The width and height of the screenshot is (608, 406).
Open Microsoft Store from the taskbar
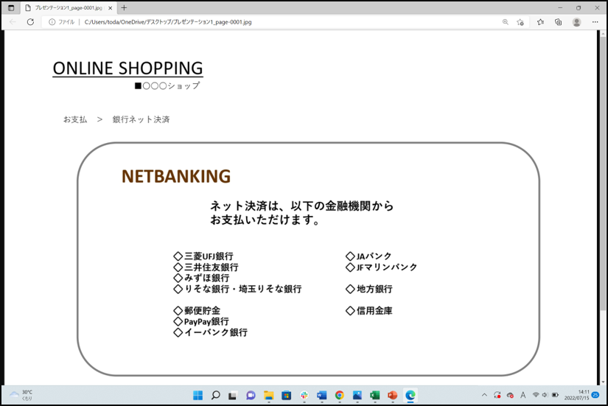coord(287,395)
